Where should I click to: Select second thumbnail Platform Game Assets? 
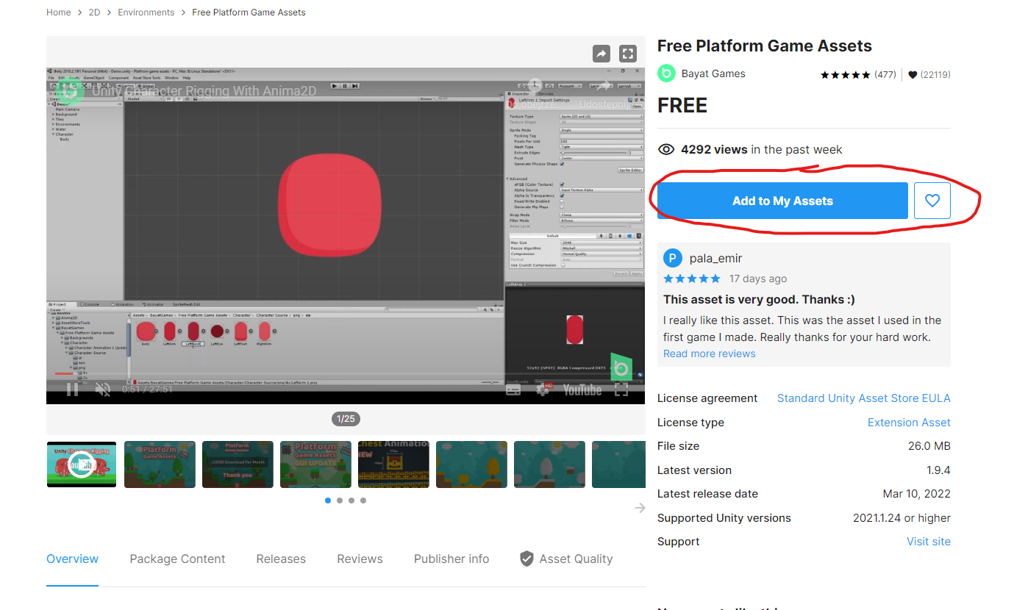click(160, 464)
